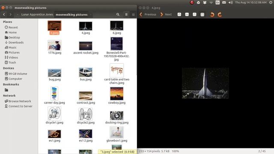Select the dicycle1.jpeg thumbnail

point(54,113)
